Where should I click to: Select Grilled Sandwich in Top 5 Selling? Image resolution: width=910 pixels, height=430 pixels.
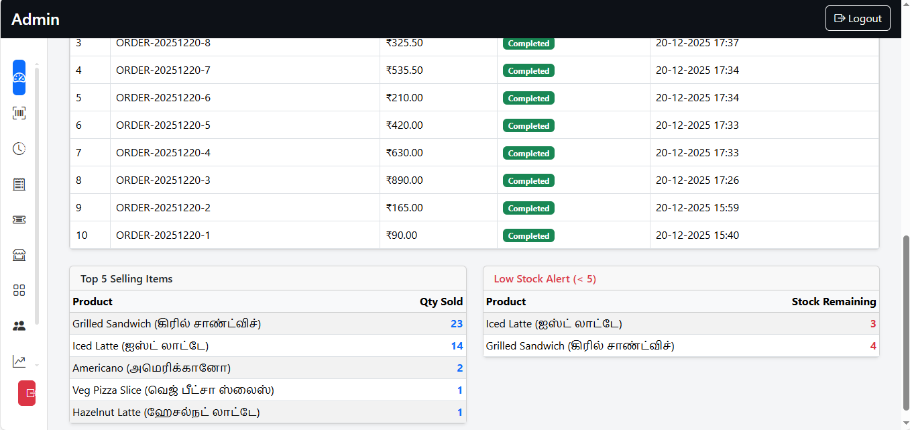(166, 324)
